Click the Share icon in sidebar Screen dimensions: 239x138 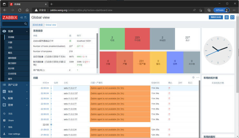4,120
